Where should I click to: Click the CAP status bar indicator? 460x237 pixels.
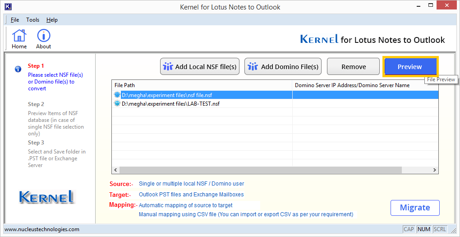pos(409,229)
